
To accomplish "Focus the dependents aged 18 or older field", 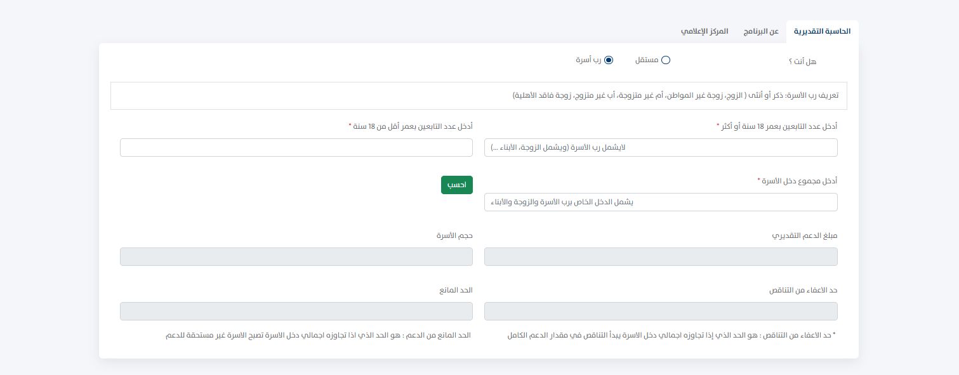I will point(661,147).
